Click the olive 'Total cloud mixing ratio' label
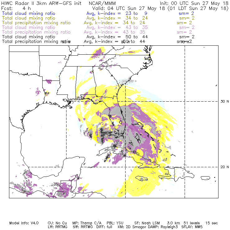Viewport: 230px width, 230px height. (29, 18)
